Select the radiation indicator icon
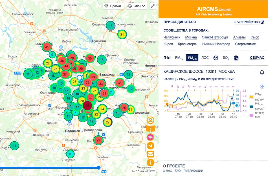This screenshot has width=268, height=176. click(x=216, y=58)
